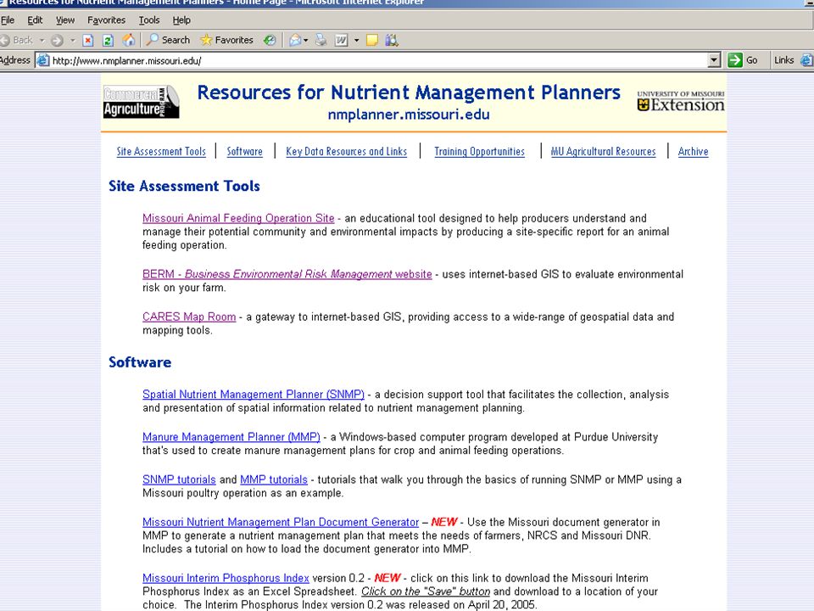Print the page using printer icon

point(321,40)
